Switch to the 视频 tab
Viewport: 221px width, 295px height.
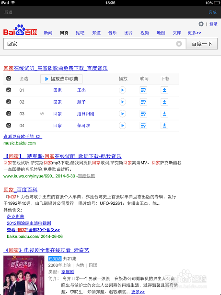coord(145,33)
